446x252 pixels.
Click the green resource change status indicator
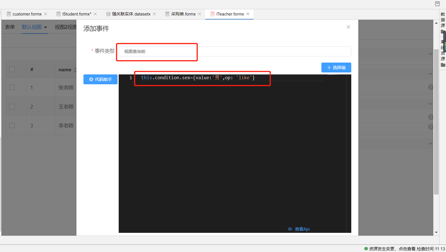pyautogui.click(x=366, y=249)
